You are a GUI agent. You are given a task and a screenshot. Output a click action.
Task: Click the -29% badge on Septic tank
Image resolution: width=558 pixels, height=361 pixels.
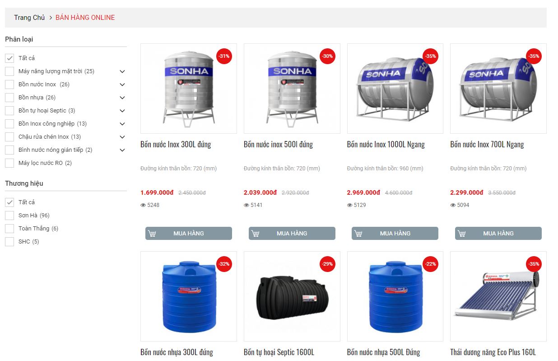327,264
